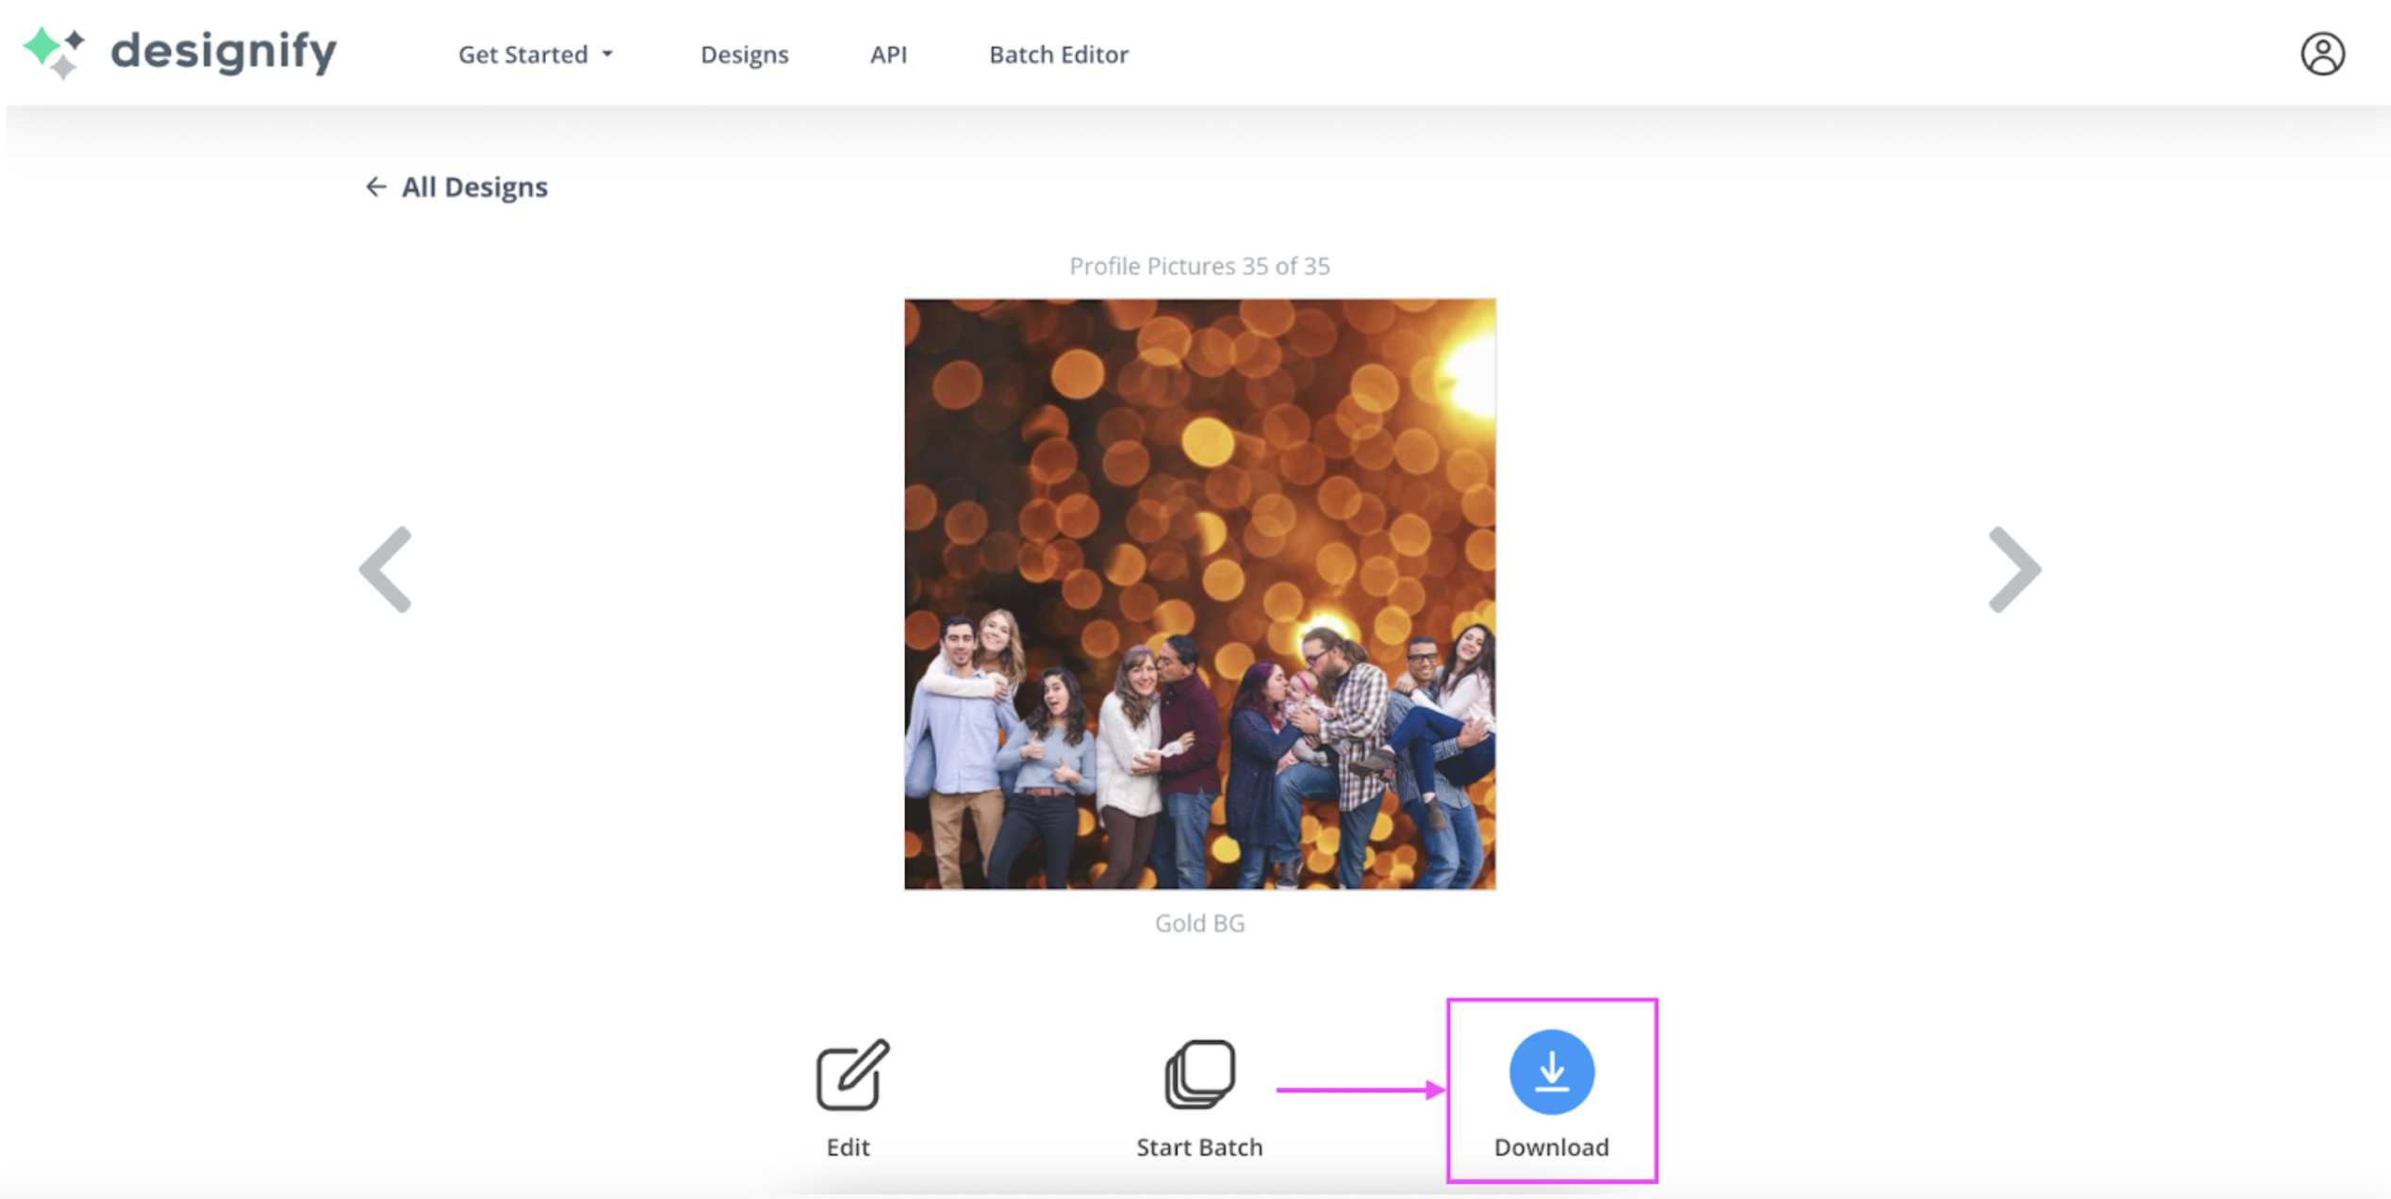Click the Download label
The height and width of the screenshot is (1199, 2391).
pyautogui.click(x=1551, y=1147)
